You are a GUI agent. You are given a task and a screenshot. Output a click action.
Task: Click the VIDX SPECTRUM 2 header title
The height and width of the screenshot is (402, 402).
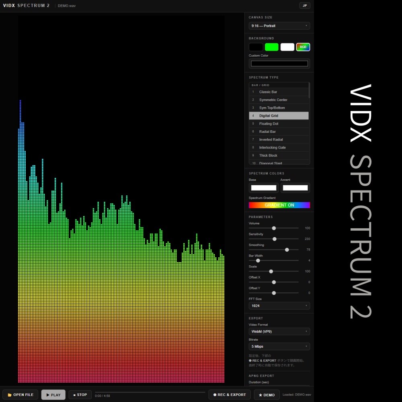pos(26,5)
